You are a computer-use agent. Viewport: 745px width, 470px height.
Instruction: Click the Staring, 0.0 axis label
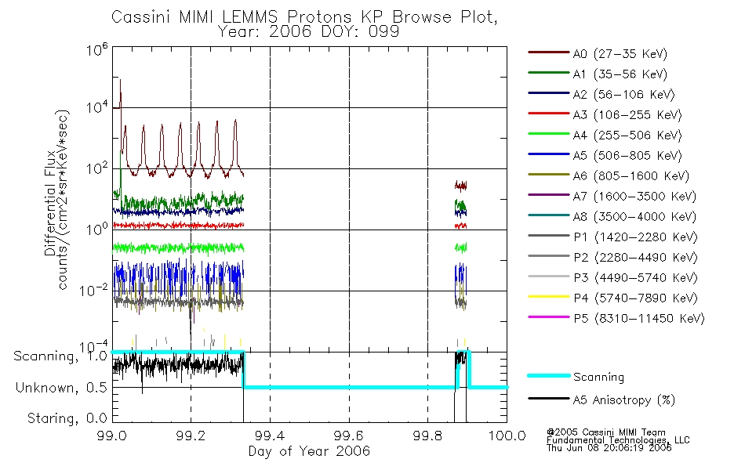(x=67, y=418)
